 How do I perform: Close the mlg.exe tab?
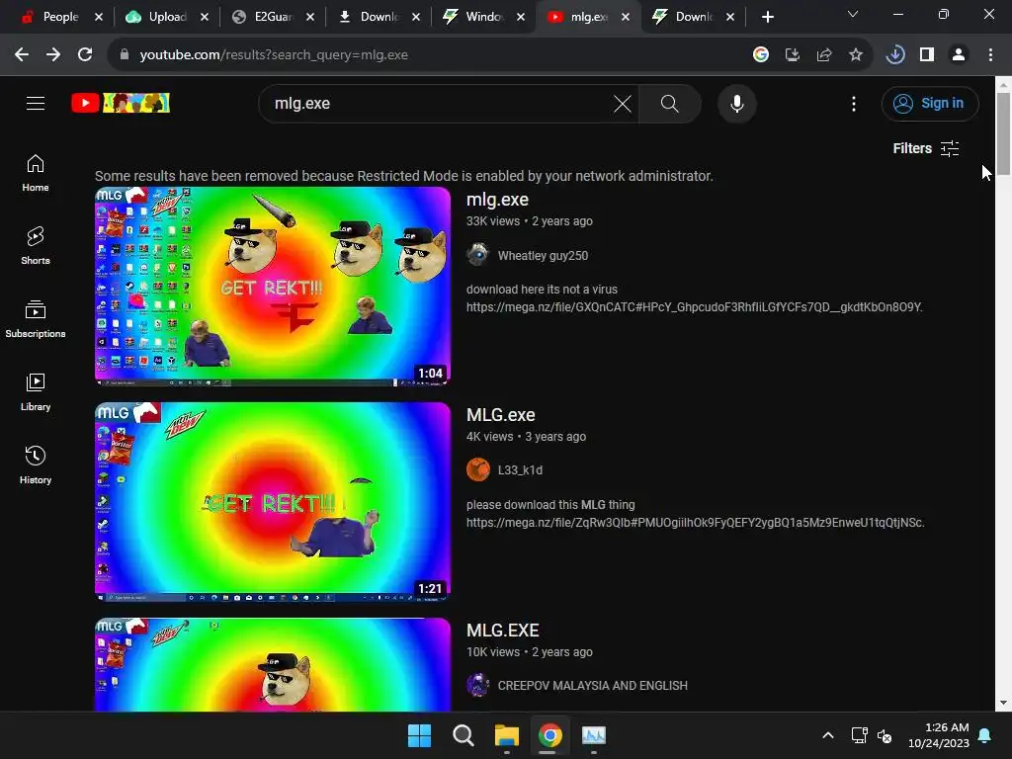(626, 17)
